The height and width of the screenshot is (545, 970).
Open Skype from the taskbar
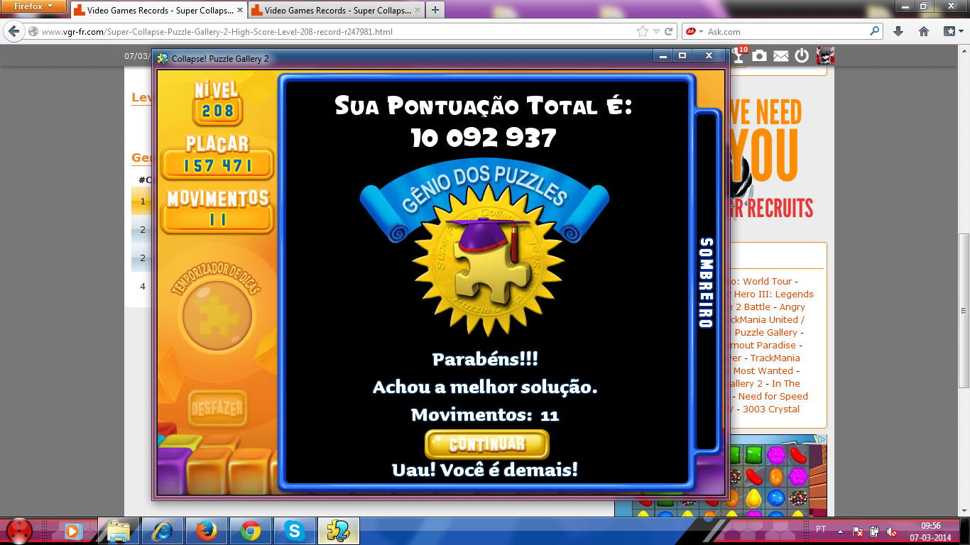[294, 530]
